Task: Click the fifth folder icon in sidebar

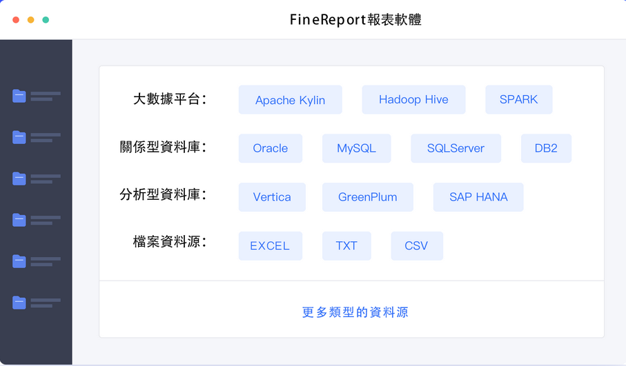Action: tap(19, 261)
